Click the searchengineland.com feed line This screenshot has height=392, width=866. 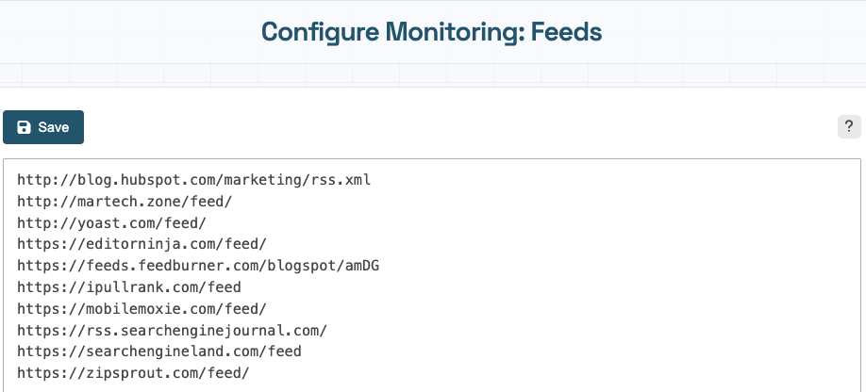159,351
